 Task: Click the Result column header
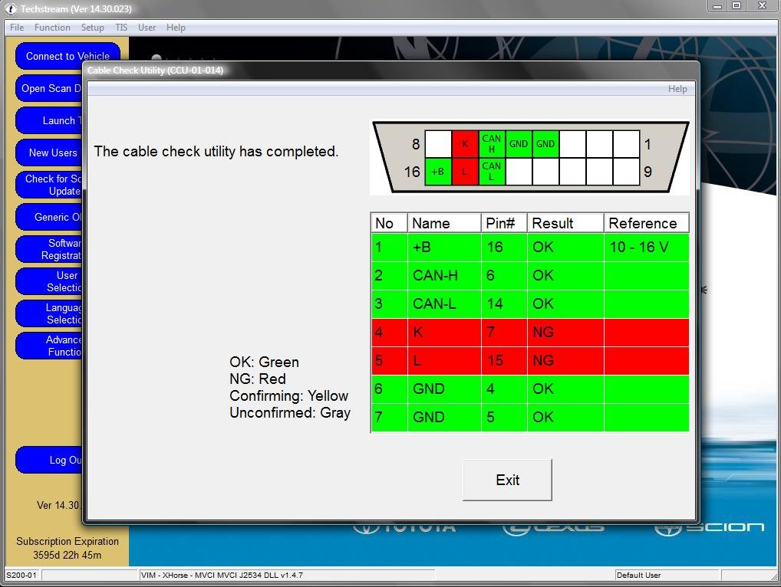[565, 223]
